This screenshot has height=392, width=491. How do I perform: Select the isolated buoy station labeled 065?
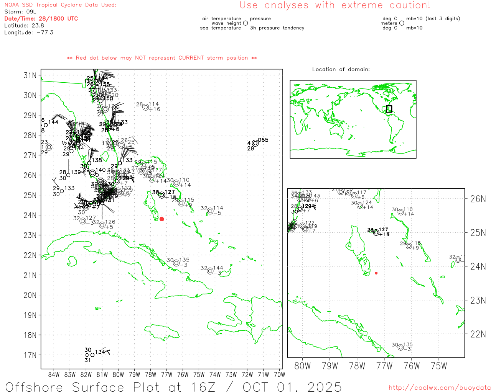255,143
